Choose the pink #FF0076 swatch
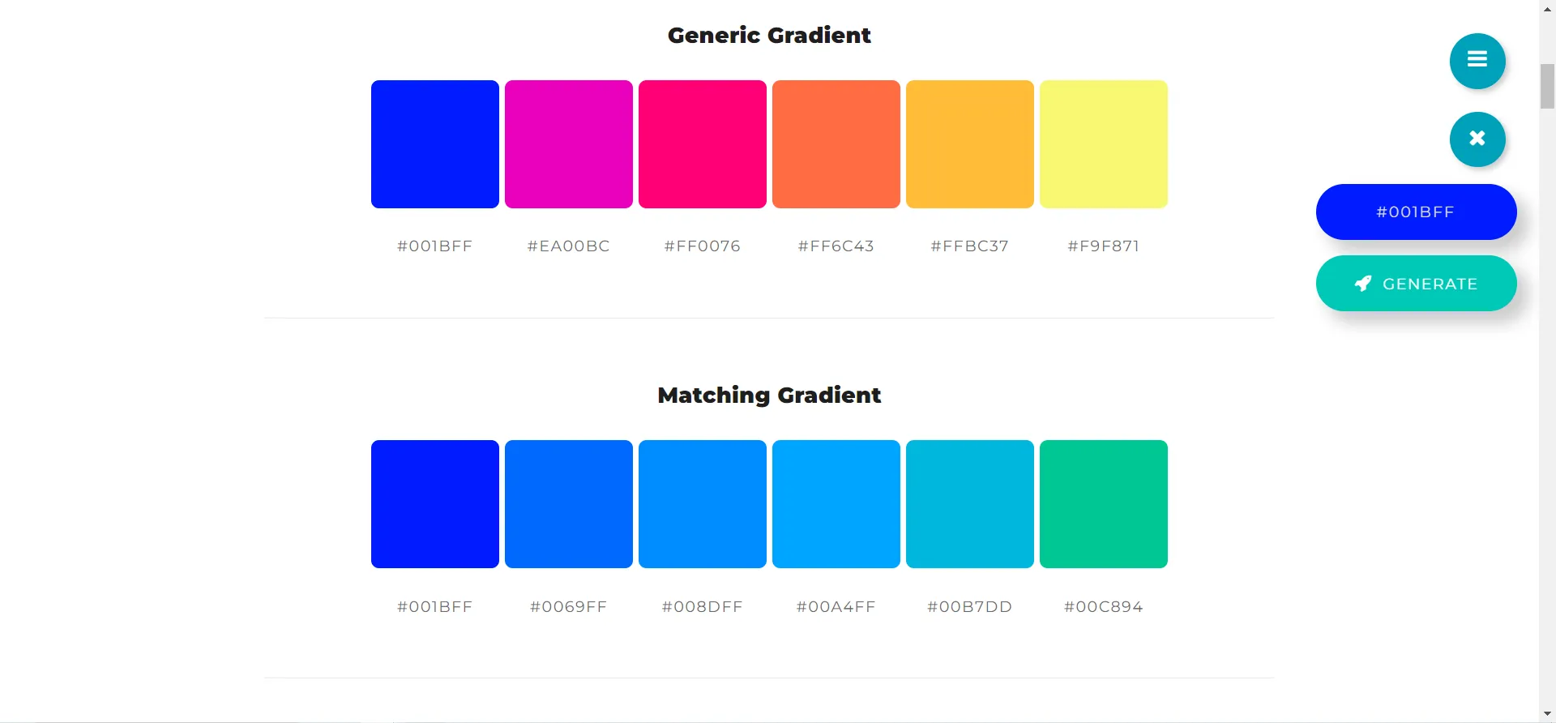 pyautogui.click(x=703, y=144)
